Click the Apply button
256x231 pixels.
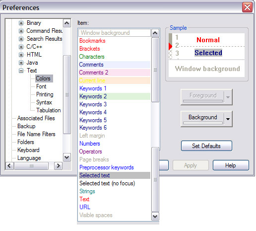pyautogui.click(x=191, y=165)
